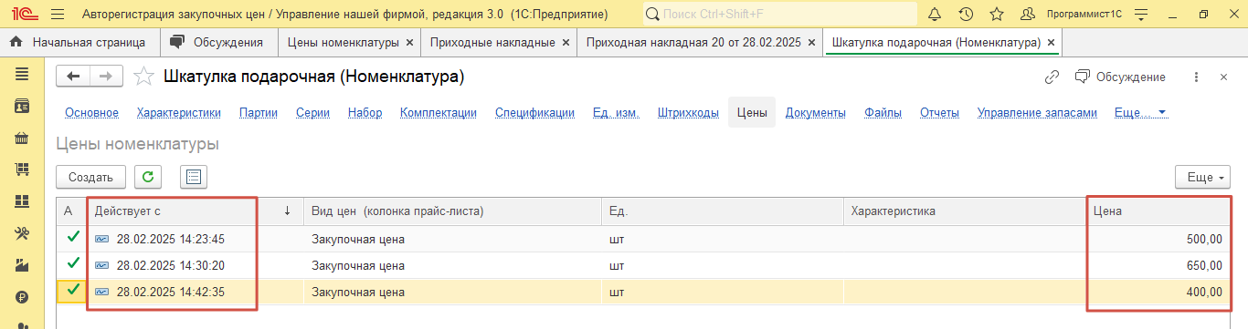Open the Комплектации link
The height and width of the screenshot is (329, 1248).
pos(439,113)
